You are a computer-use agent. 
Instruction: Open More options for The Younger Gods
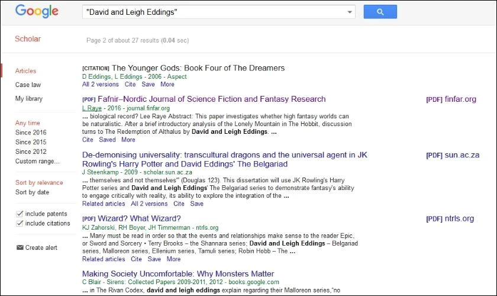pyautogui.click(x=167, y=85)
